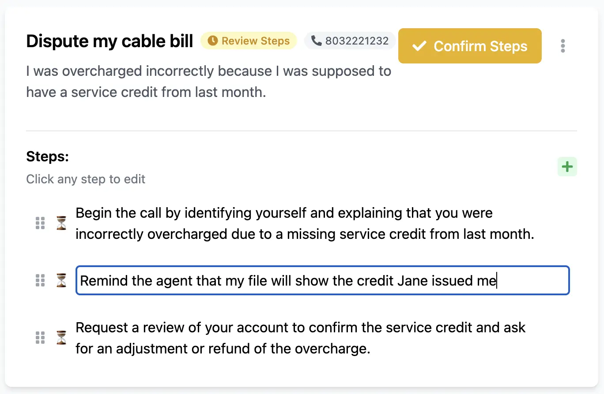
Task: Click the hourglass on the Request a review step
Action: coord(61,338)
